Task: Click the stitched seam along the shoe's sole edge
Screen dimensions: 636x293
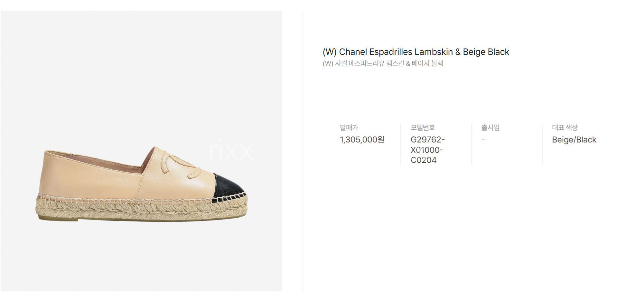Action: coord(142,198)
